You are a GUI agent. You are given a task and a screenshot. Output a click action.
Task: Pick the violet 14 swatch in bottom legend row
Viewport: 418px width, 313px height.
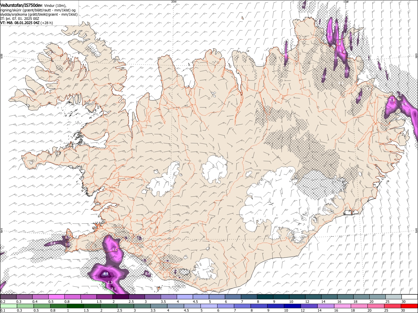(x=326, y=306)
